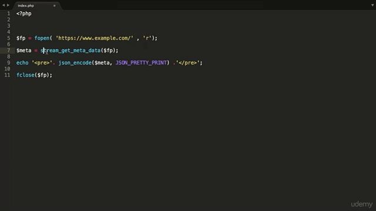Click the json_encode function name
Image resolution: width=376 pixels, height=211 pixels.
[x=75, y=63]
